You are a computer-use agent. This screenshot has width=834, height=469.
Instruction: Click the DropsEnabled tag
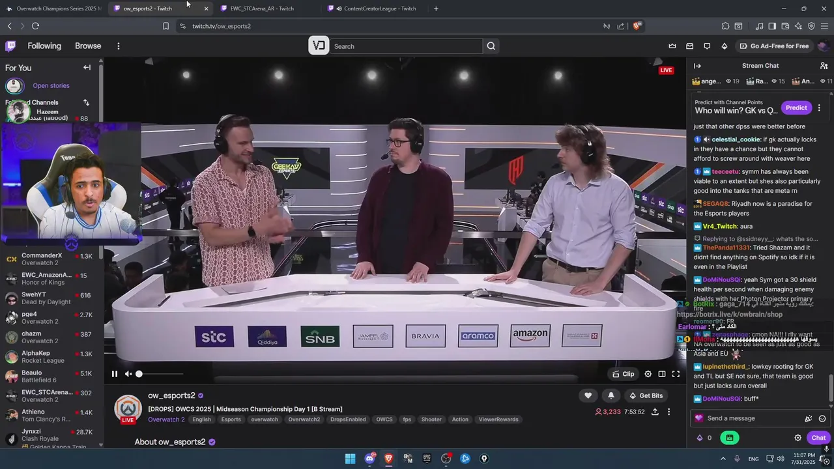tap(348, 419)
